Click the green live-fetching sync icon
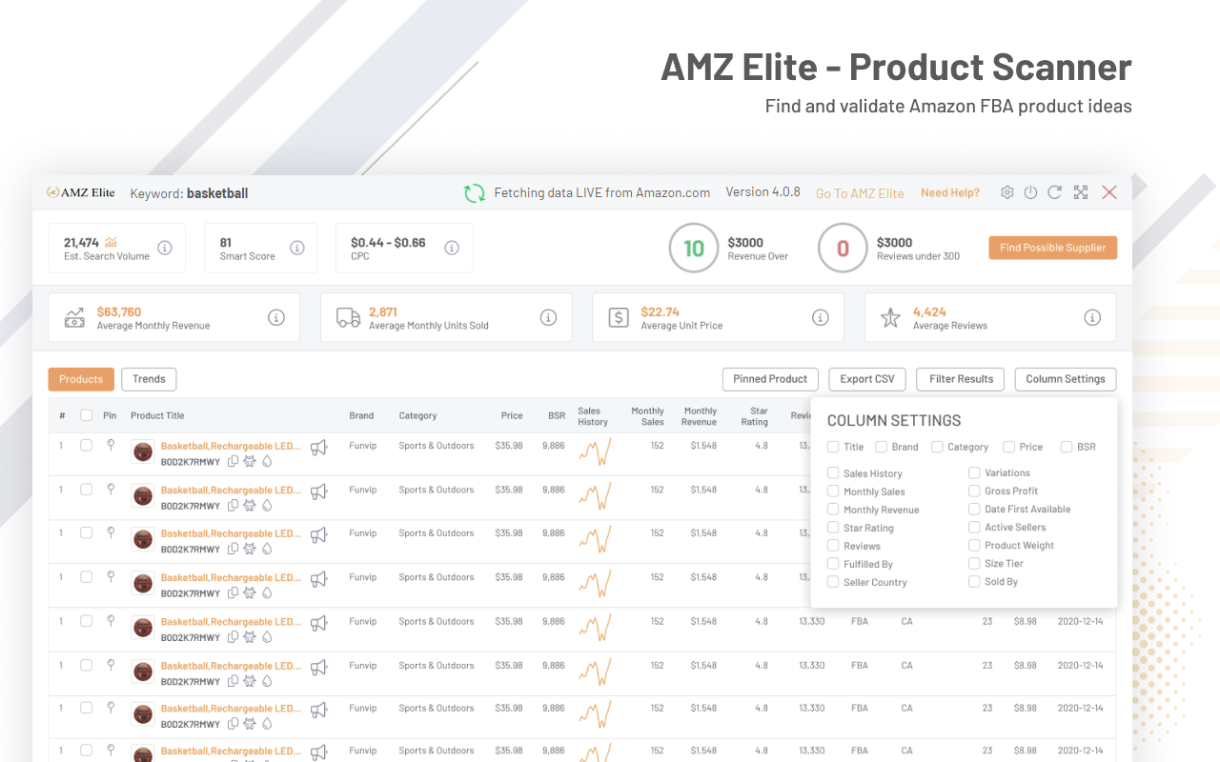This screenshot has width=1220, height=762. click(475, 193)
